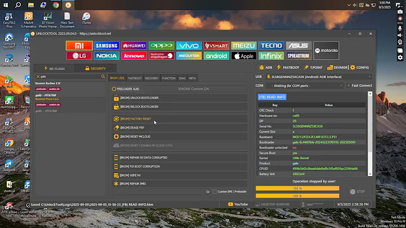This screenshot has width=406, height=228.
Task: Browse for custom EMI file folder icon
Action: 208,191
